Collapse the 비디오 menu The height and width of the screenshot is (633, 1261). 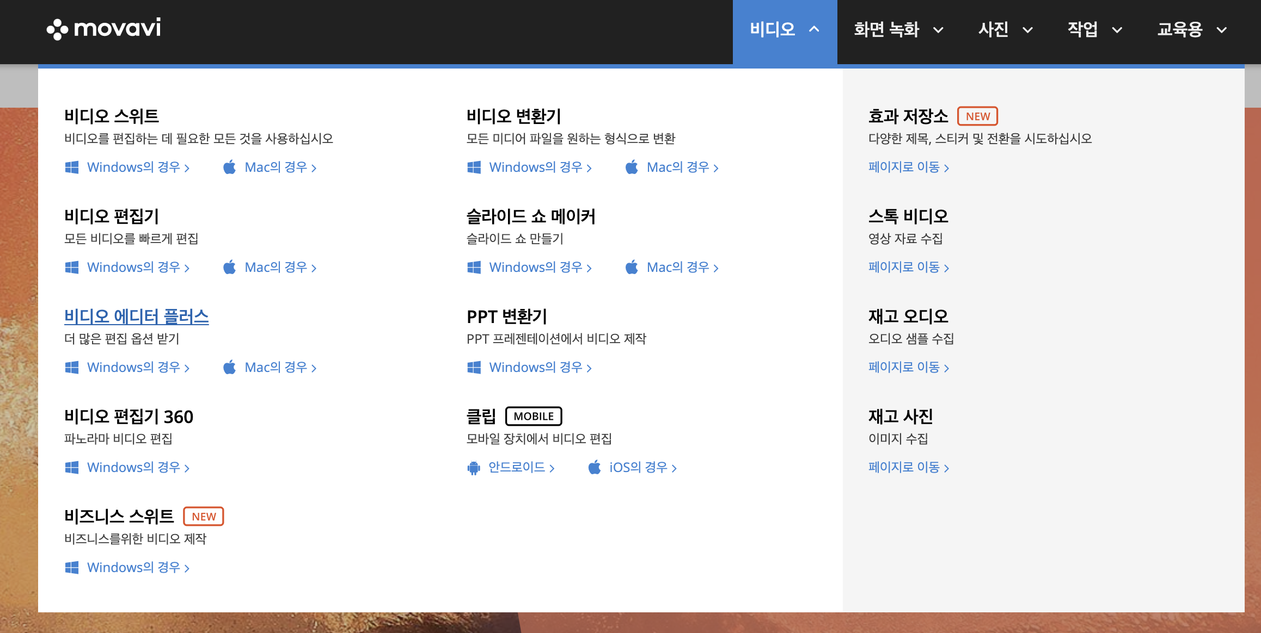(784, 29)
